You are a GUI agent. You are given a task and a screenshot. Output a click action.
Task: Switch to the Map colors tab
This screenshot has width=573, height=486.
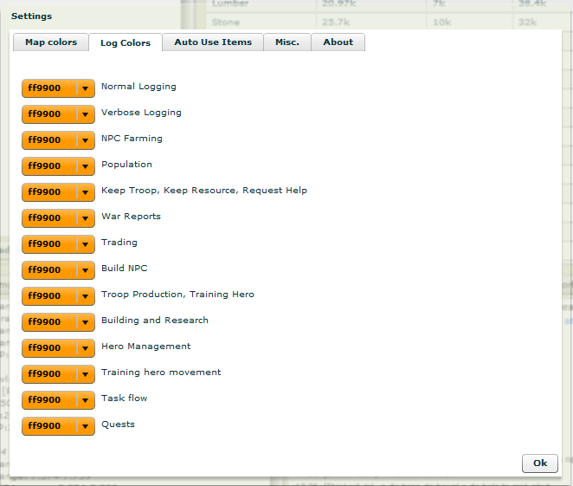point(50,42)
